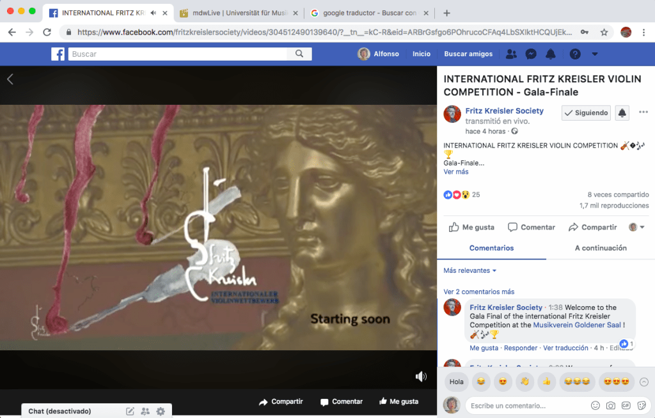Open the account dropdown arrow in header
This screenshot has height=418, width=655.
click(595, 54)
